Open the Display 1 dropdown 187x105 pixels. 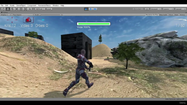click(6, 15)
